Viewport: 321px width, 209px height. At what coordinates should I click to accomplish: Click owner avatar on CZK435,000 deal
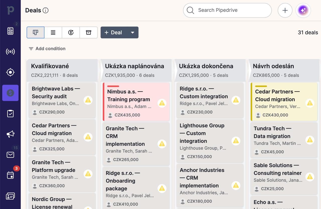coord(110,115)
